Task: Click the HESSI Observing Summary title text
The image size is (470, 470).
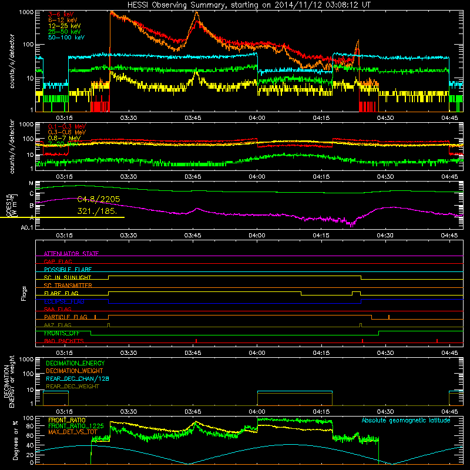Action: [x=249, y=5]
